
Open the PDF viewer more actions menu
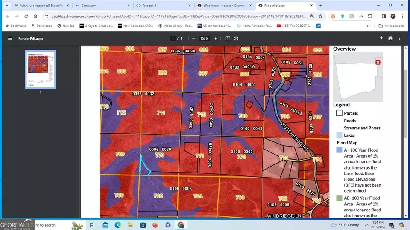tap(400, 38)
